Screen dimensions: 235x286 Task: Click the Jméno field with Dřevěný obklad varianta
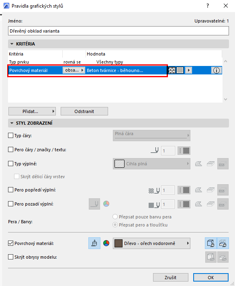pos(119,31)
